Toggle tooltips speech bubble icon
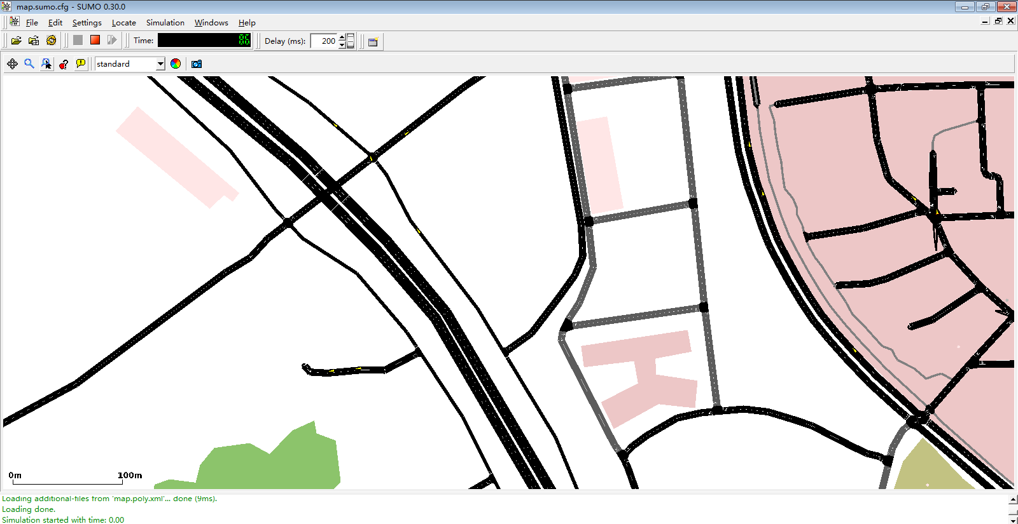 pyautogui.click(x=81, y=64)
